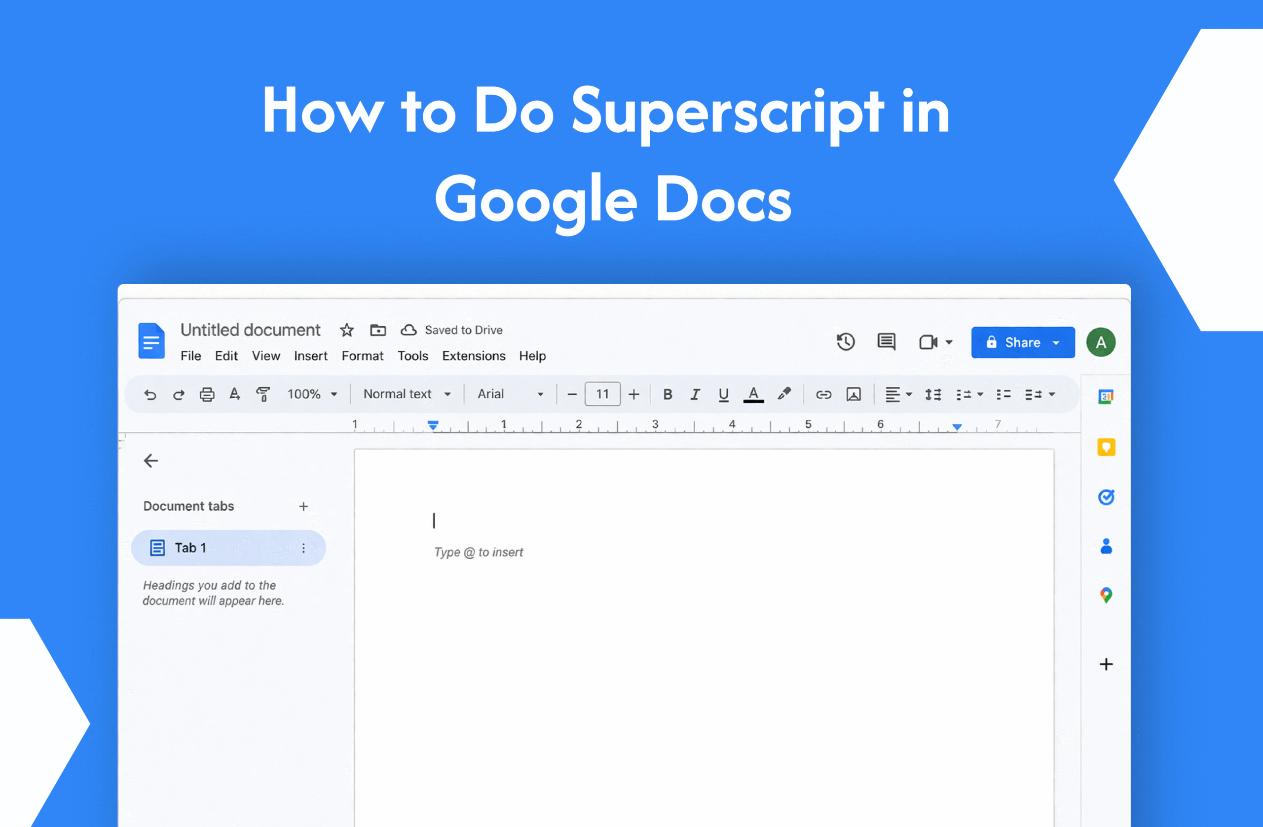
Task: Activate the paint format tool
Action: 262,394
